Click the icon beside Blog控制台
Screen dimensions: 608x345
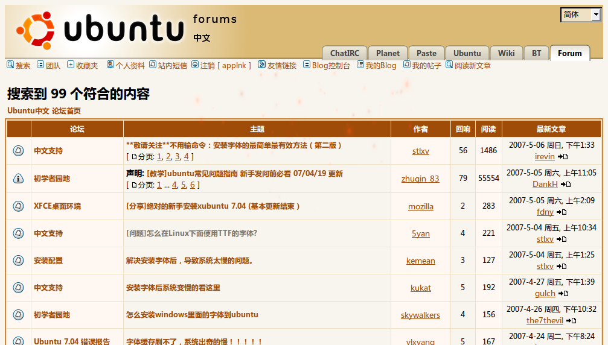pyautogui.click(x=307, y=65)
